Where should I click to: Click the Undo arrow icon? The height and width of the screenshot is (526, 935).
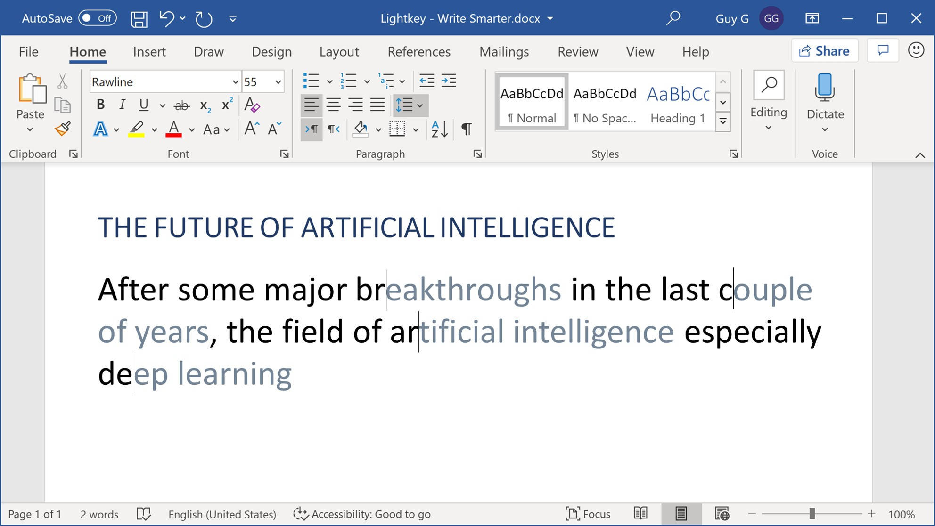(166, 18)
